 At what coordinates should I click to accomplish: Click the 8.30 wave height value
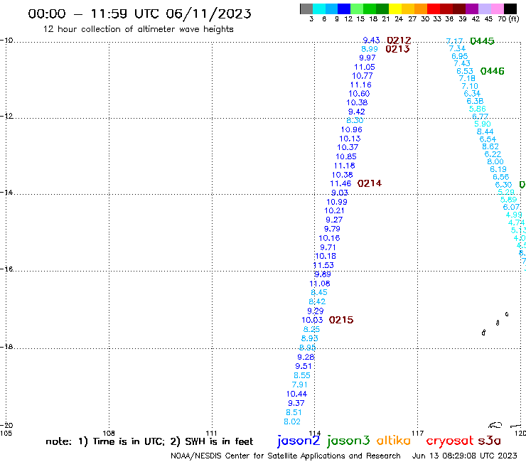(355, 120)
